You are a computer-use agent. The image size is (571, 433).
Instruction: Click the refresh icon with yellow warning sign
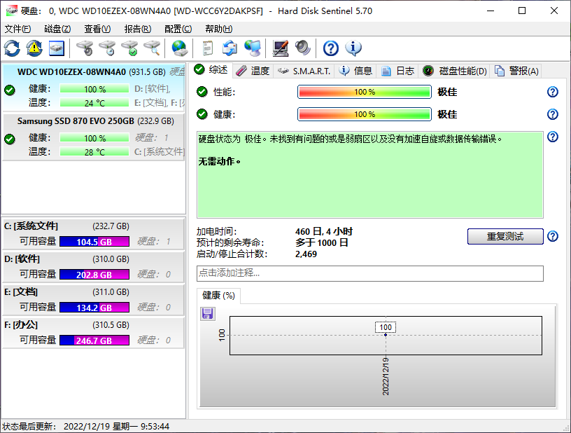[x=34, y=48]
